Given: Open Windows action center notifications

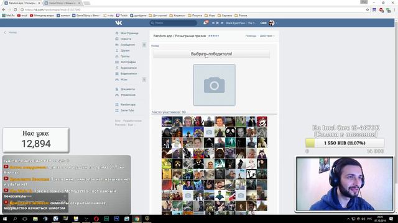Looking at the screenshot, I should point(391,219).
